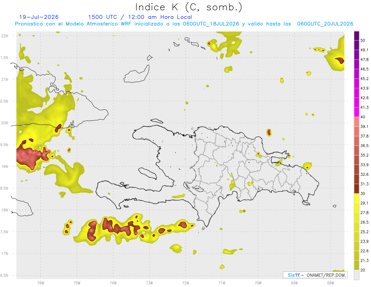
Task: Click the colorbar value "35.2"
Action: click(365, 155)
